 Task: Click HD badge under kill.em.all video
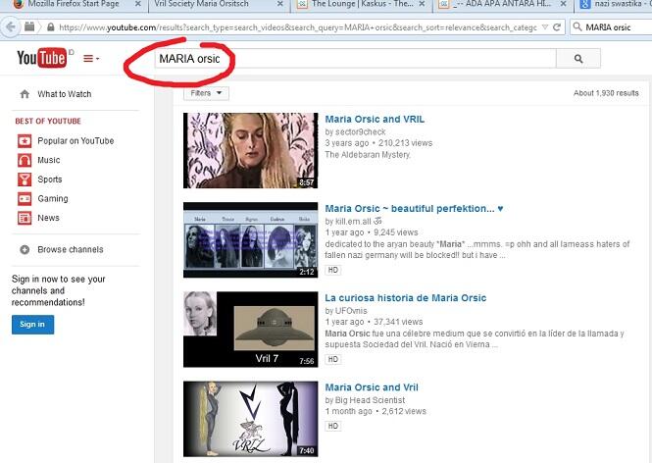(x=333, y=270)
